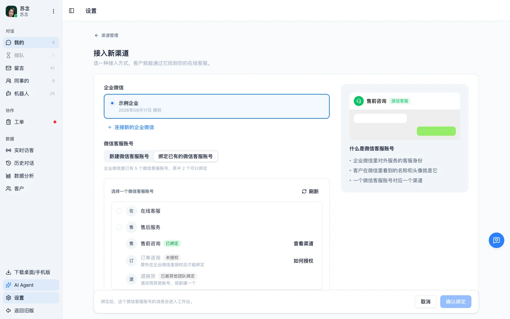Refresh the account list with 刷新
Viewport: 510px width, 319px height.
click(310, 191)
